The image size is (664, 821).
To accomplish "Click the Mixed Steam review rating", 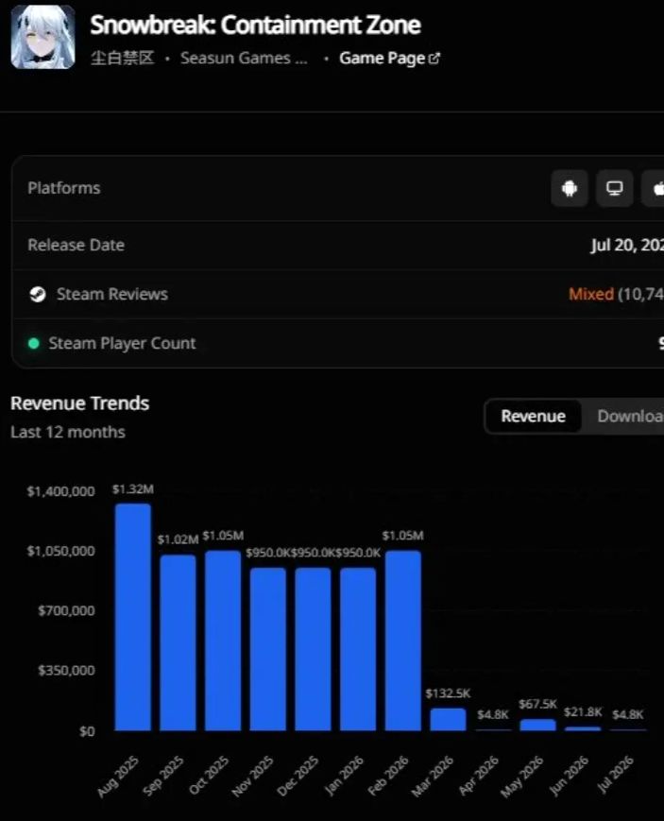I will tap(591, 294).
